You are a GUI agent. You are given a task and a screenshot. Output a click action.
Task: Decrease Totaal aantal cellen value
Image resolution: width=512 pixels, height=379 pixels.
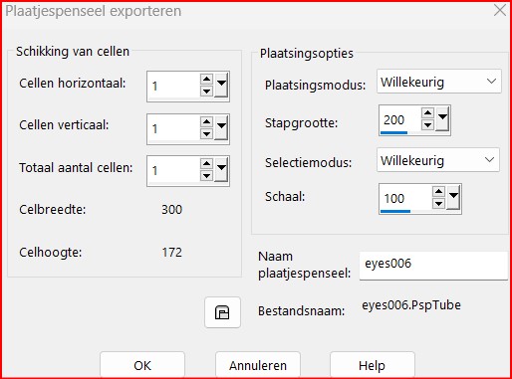pos(206,176)
